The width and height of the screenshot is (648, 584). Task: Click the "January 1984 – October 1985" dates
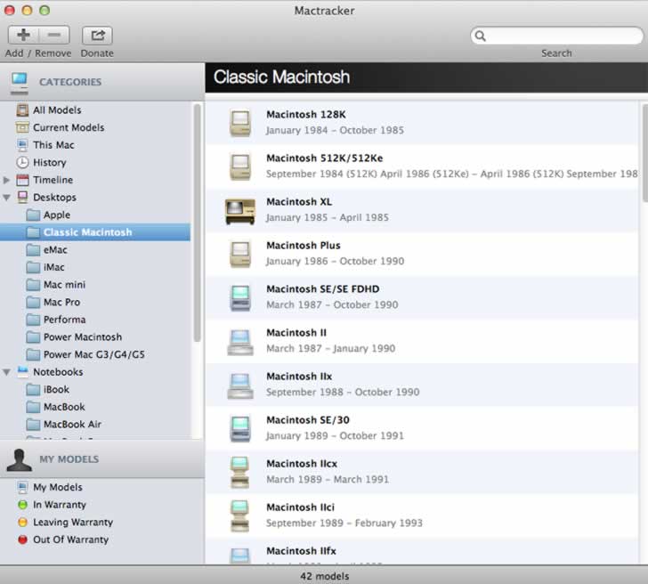coord(335,130)
